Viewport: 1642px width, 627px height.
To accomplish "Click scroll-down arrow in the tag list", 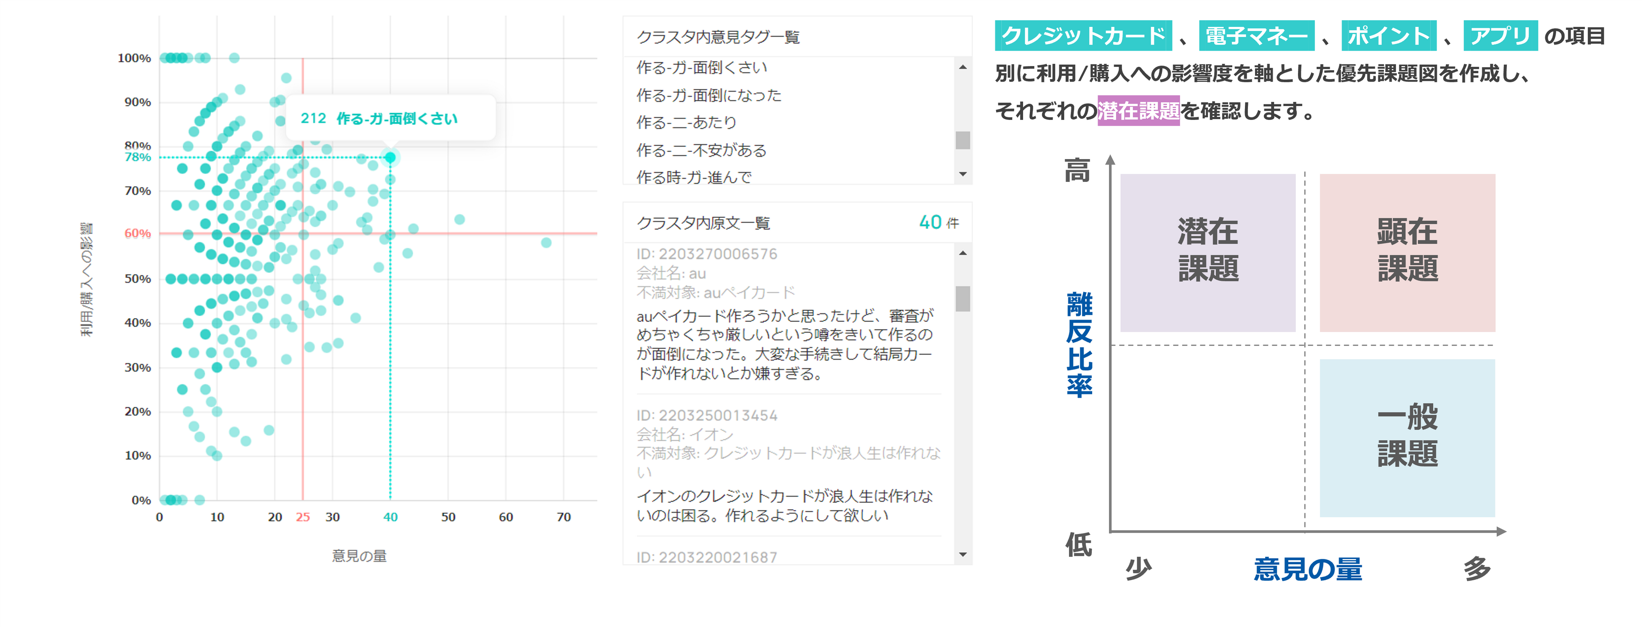I will coord(962,174).
